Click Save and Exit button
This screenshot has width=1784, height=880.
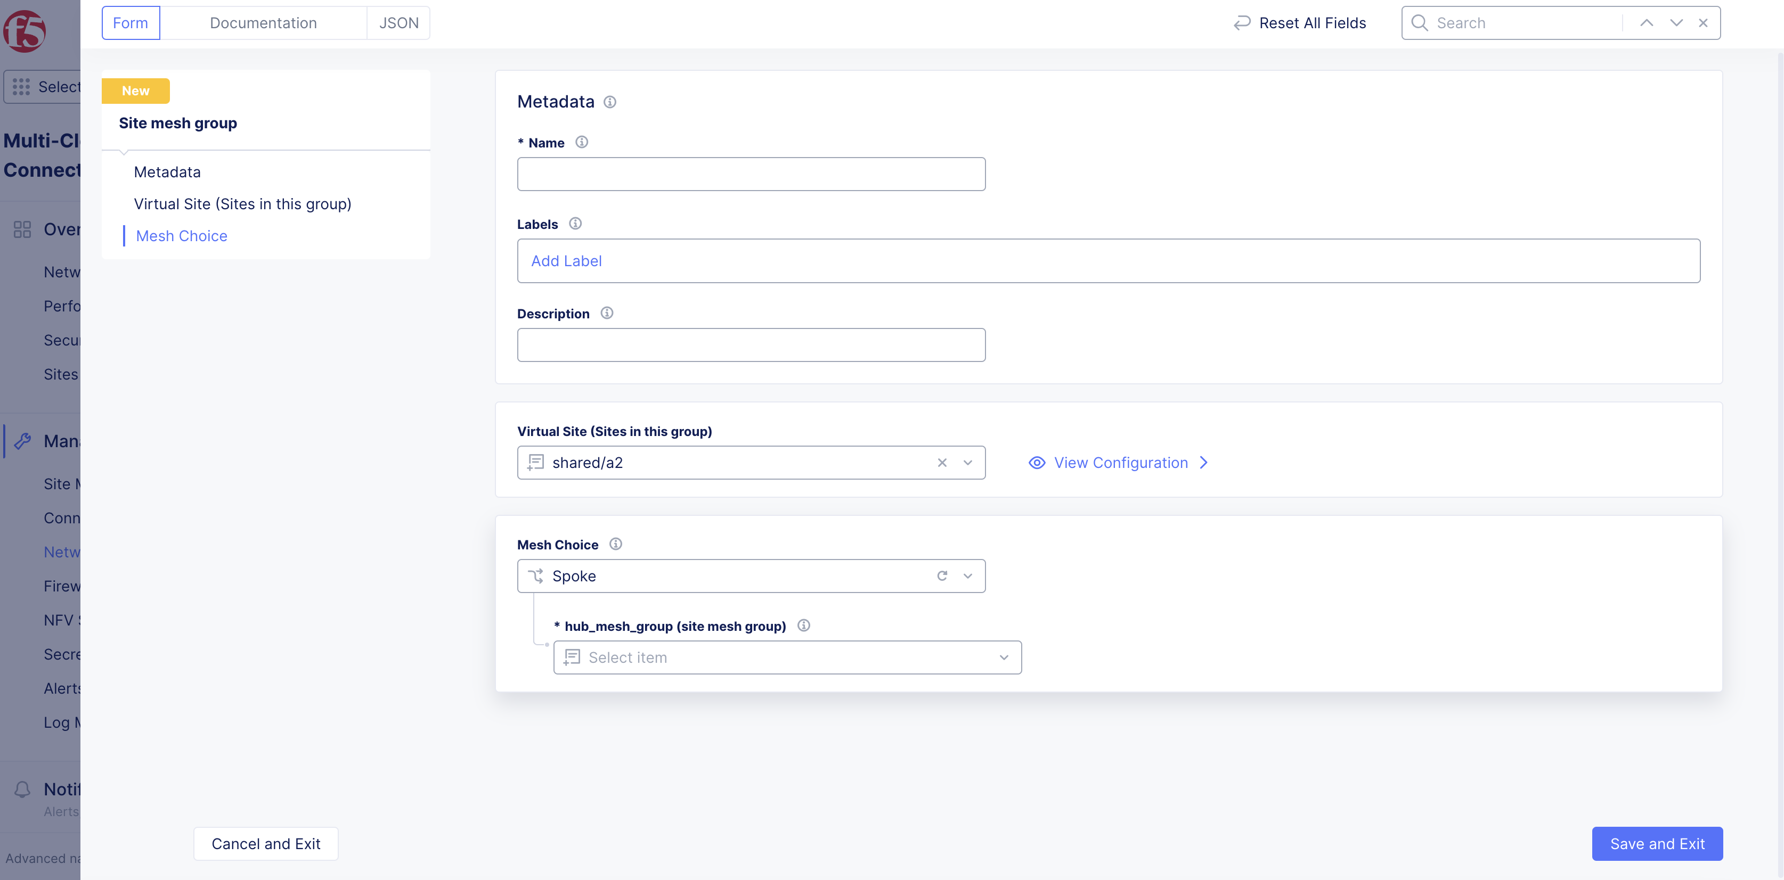point(1657,843)
